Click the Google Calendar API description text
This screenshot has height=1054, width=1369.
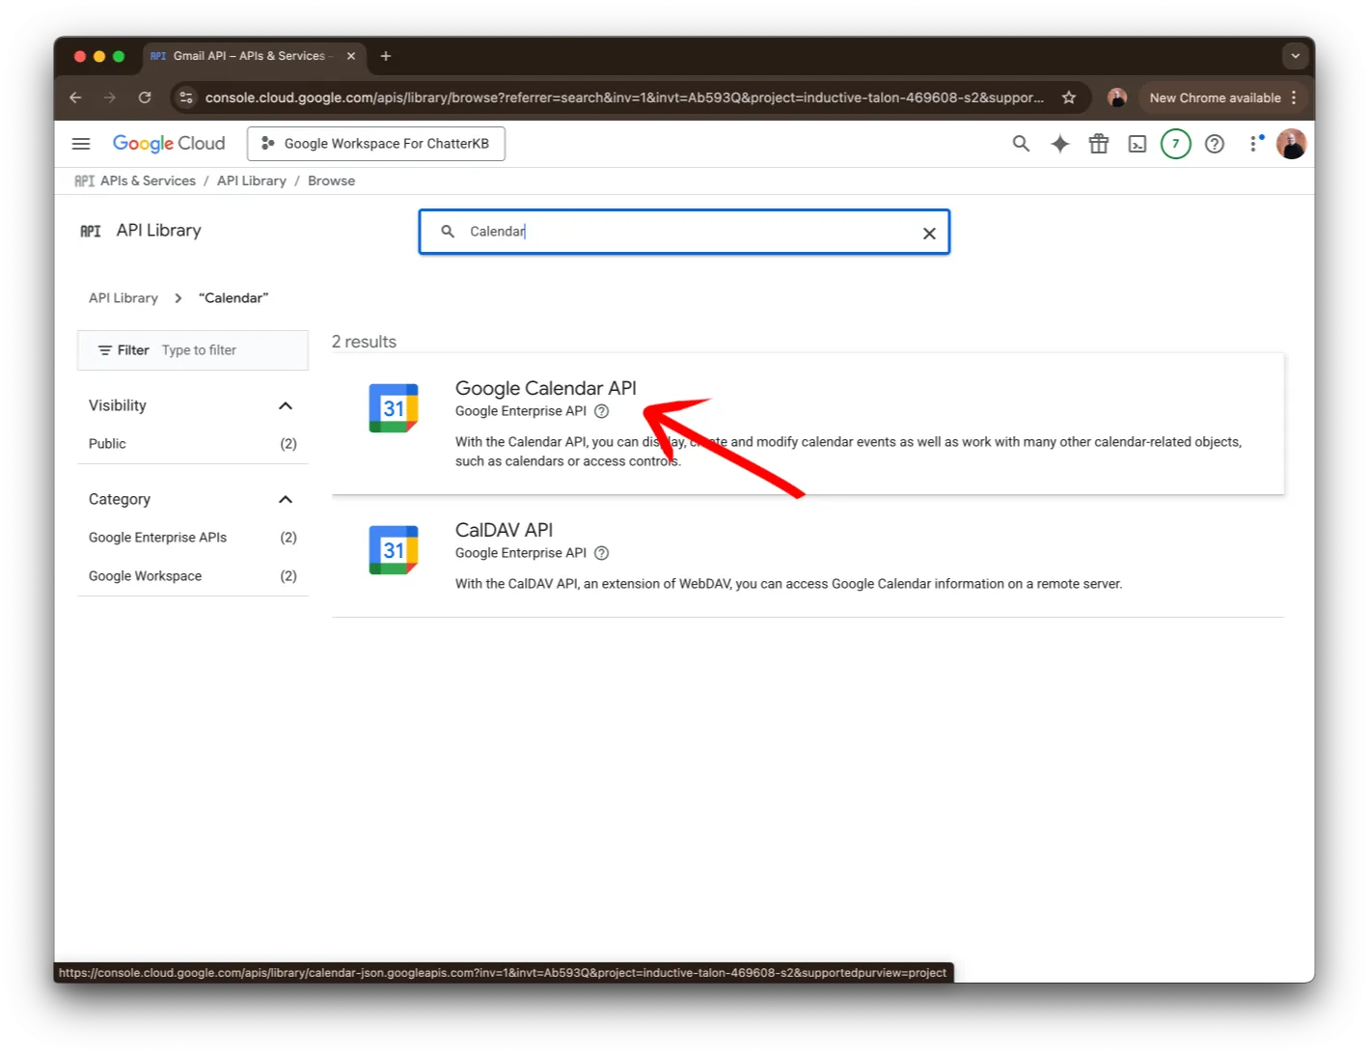(x=848, y=452)
